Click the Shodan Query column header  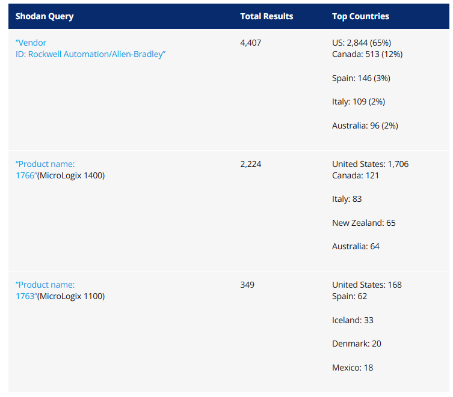point(45,16)
